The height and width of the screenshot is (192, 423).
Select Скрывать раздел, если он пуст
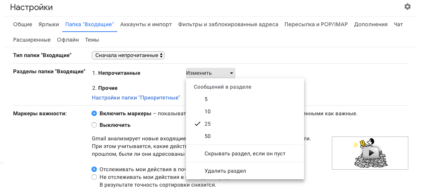point(245,154)
